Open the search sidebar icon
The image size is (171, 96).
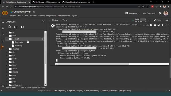(3, 28)
